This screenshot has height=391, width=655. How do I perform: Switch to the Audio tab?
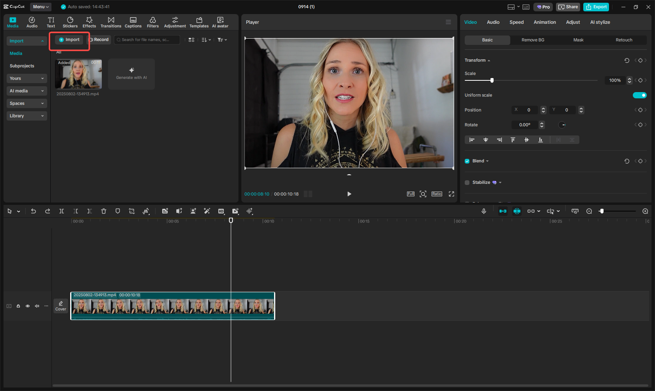pos(493,22)
